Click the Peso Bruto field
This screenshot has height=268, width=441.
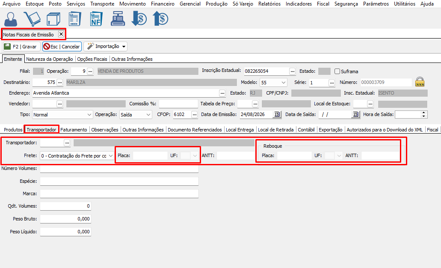coord(65,219)
